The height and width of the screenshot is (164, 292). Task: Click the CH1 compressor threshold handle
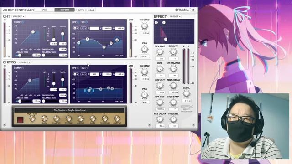[33, 32]
